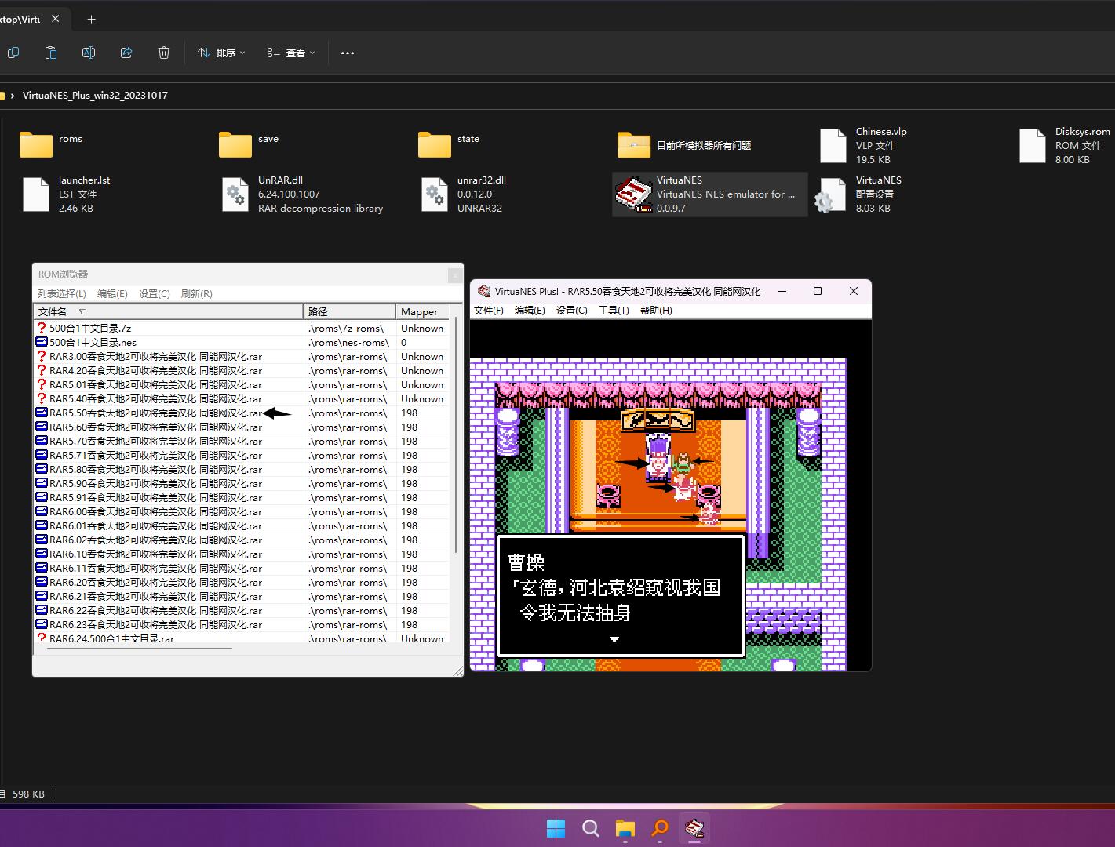Click the share icon in Explorer toolbar
Viewport: 1115px width, 847px height.
[126, 53]
